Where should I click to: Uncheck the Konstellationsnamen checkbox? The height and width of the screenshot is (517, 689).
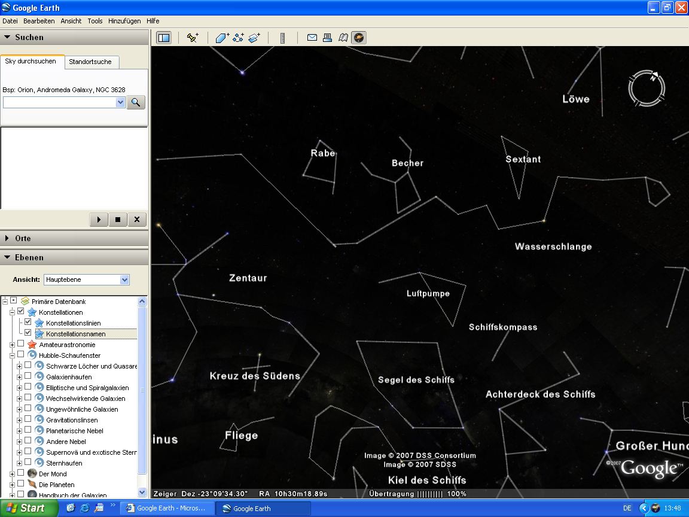point(28,333)
